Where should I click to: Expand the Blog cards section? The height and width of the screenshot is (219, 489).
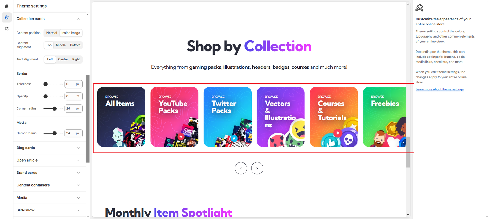49,148
